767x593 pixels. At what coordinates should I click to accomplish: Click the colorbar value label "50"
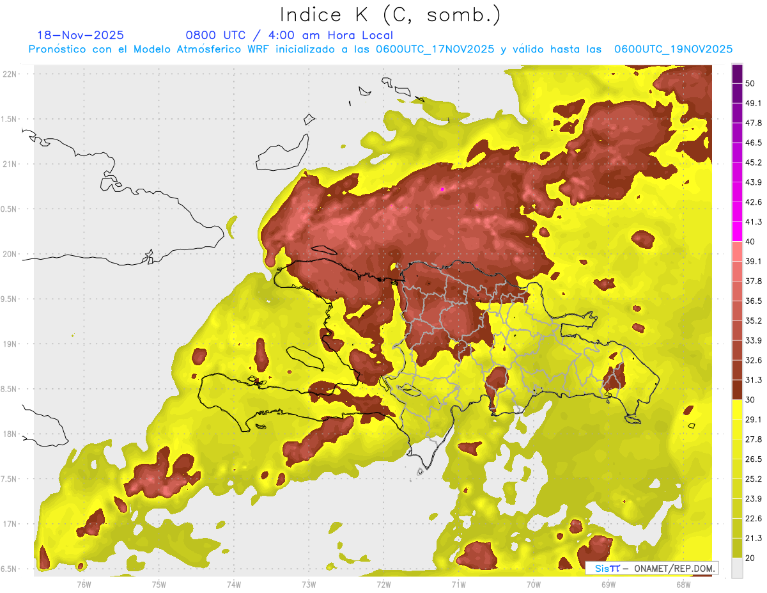pyautogui.click(x=750, y=84)
